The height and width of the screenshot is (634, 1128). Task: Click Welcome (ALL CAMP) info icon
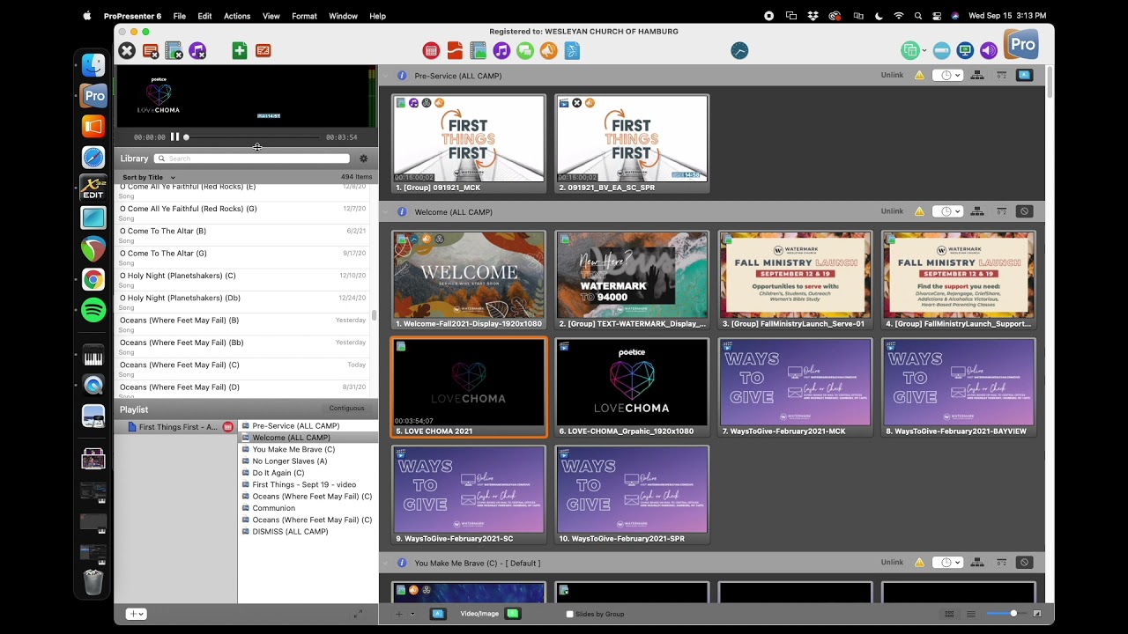click(x=402, y=211)
